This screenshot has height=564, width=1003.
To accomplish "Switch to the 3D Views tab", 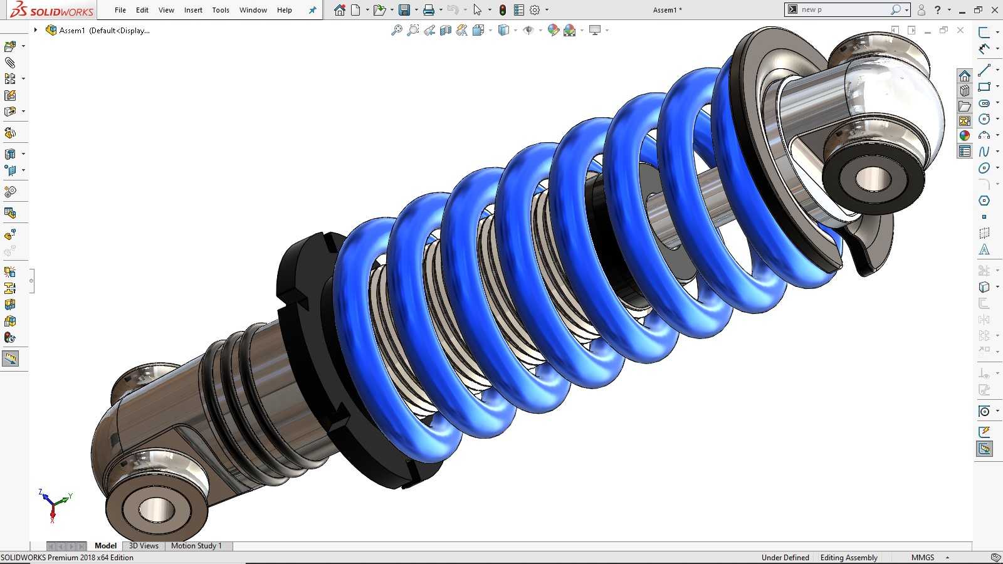I will (144, 546).
